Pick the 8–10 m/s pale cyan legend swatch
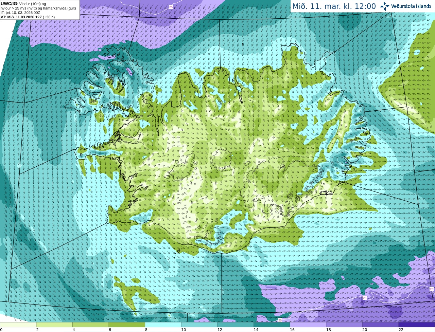This screenshot has height=332, width=435. pyautogui.click(x=163, y=325)
